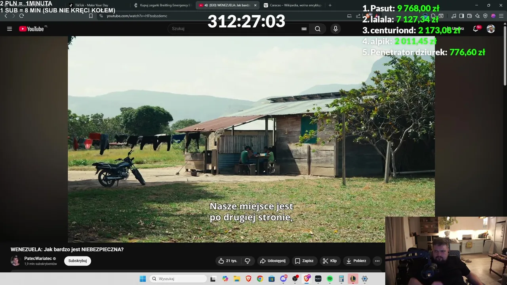Screen dimensions: 507x285
Task: Close the WENEZUELA YouTube tab
Action: [x=255, y=5]
